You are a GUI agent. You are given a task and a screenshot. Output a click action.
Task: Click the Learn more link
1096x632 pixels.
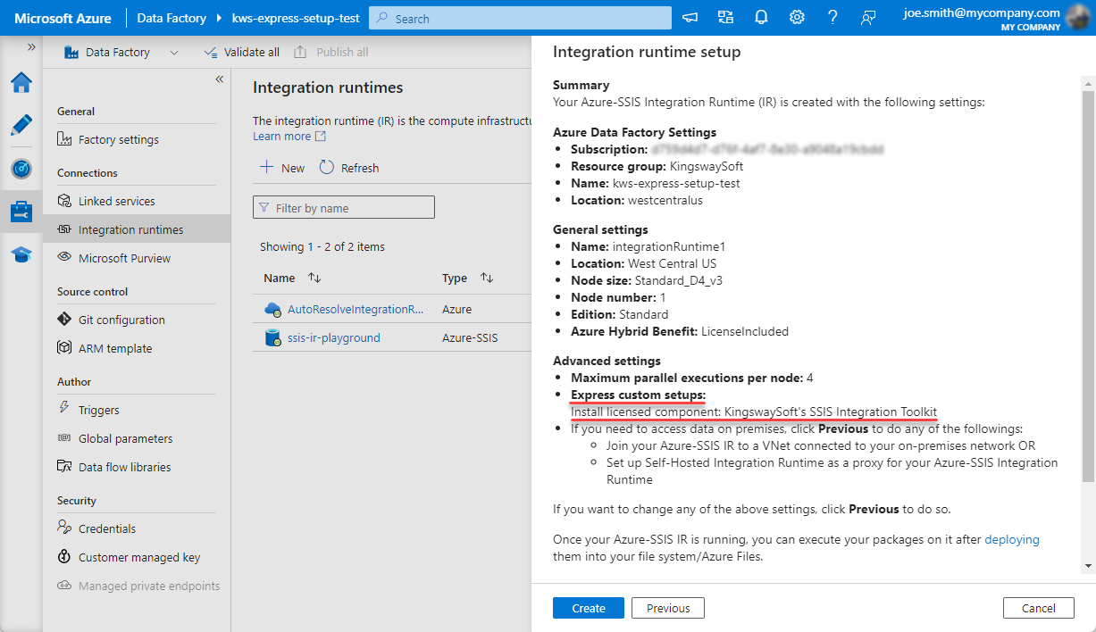(289, 137)
